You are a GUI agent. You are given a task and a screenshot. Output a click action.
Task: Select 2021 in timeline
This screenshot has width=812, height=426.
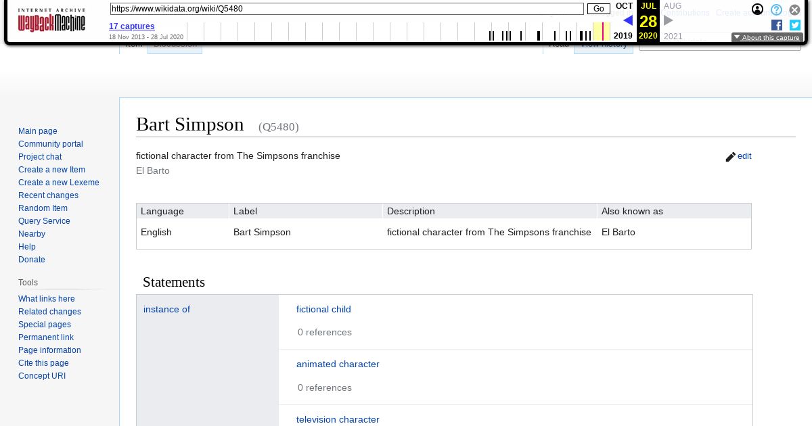click(673, 37)
